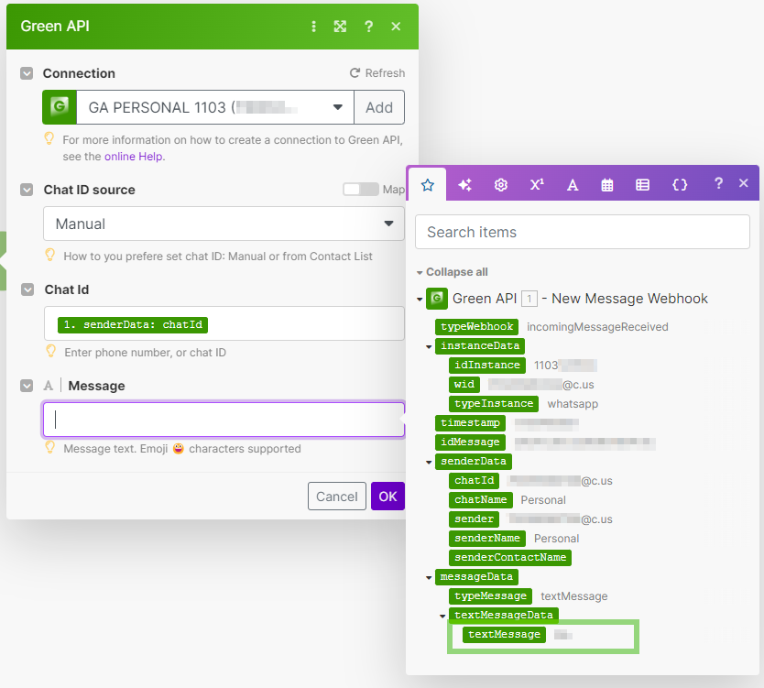This screenshot has width=764, height=688.
Task: Open the module options three-dot menu
Action: tap(314, 27)
